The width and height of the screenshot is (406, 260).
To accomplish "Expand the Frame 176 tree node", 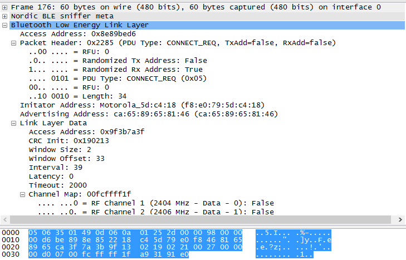I will click(4, 7).
